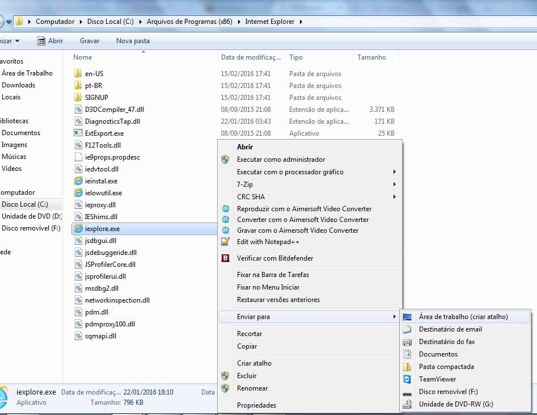Click the TeamViewer icon in Enviar para submenu

[x=407, y=379]
